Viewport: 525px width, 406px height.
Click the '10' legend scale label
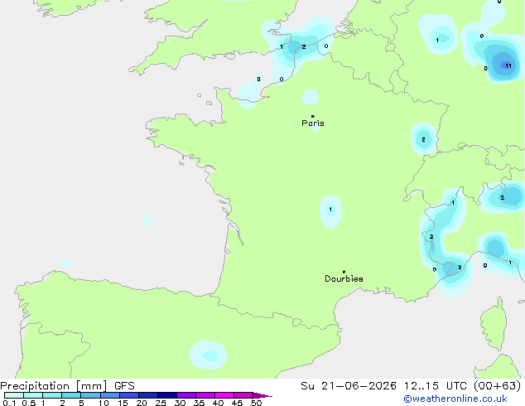pyautogui.click(x=104, y=403)
